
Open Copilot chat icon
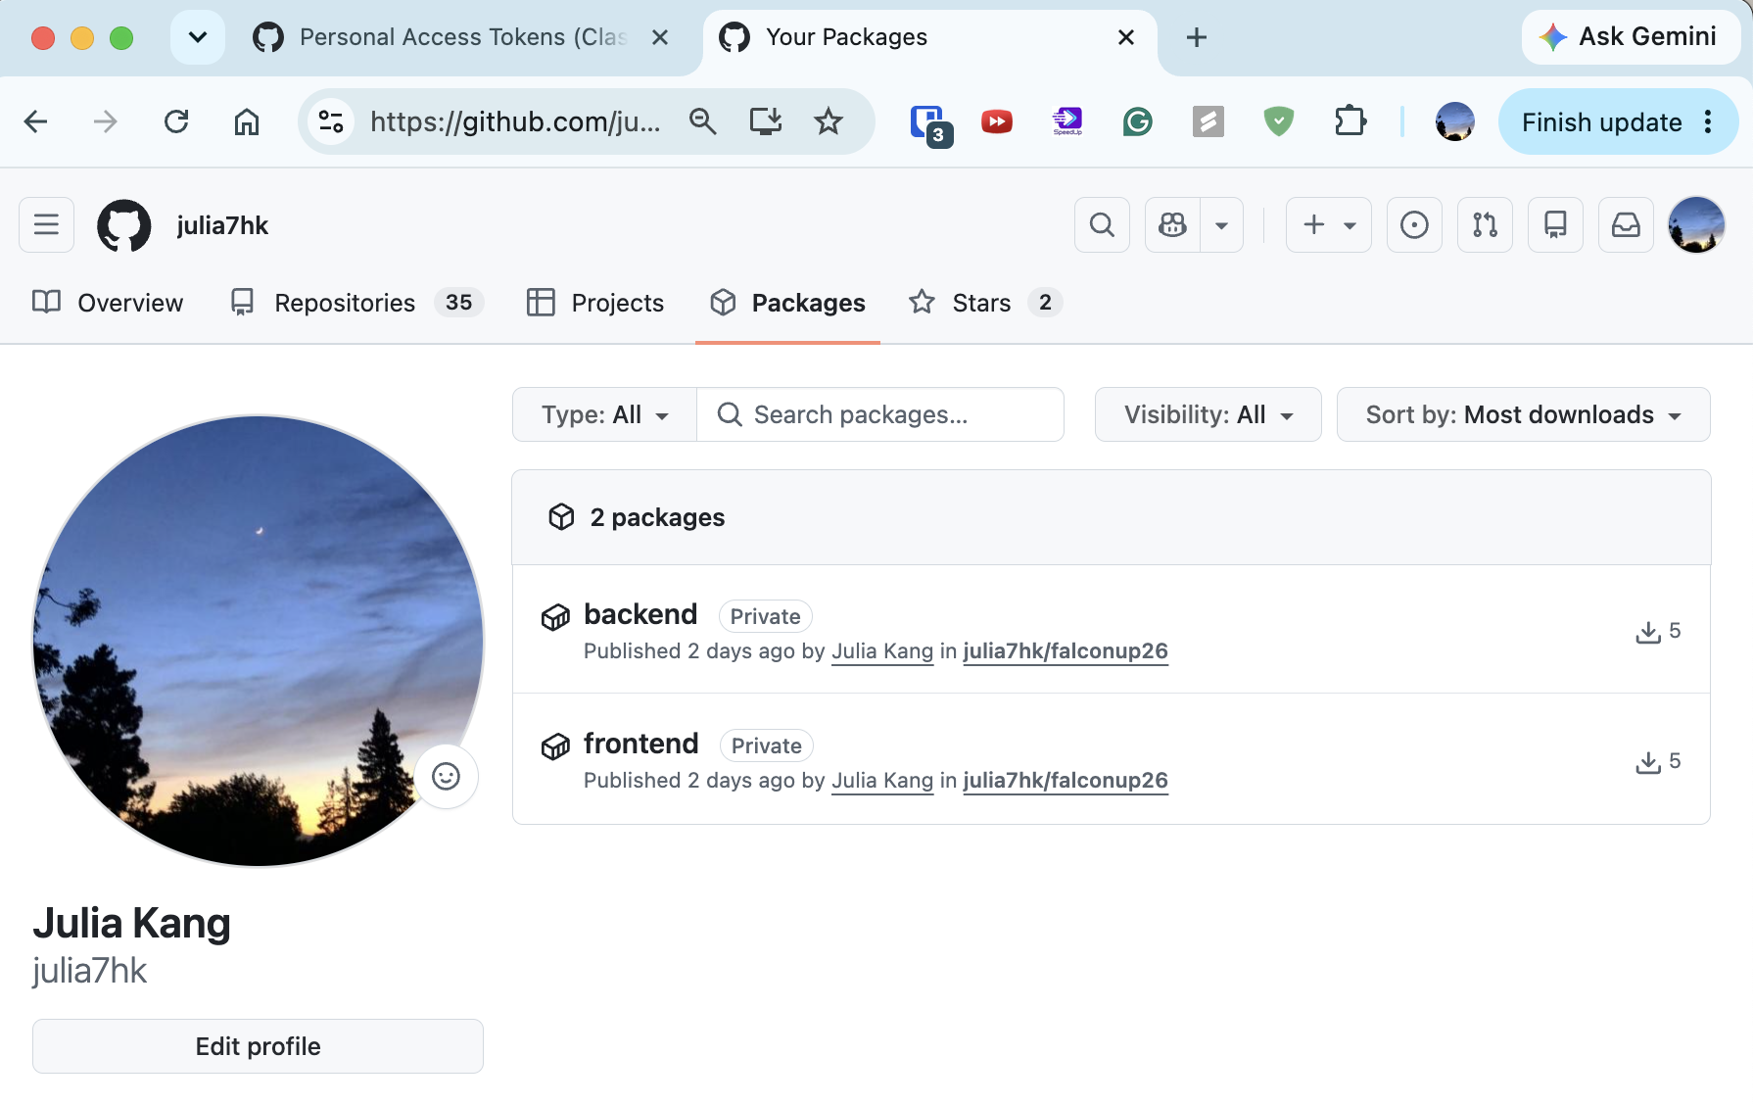click(1172, 225)
